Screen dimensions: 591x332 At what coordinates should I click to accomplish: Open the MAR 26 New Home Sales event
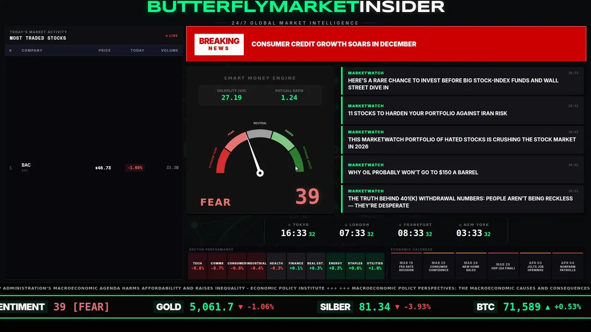471,266
